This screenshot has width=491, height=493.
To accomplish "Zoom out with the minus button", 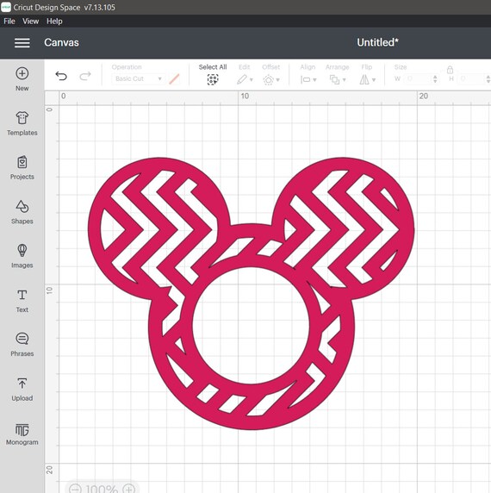I will coord(75,489).
